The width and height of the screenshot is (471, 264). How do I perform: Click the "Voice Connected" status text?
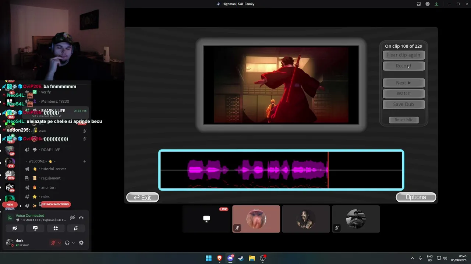[x=30, y=216]
